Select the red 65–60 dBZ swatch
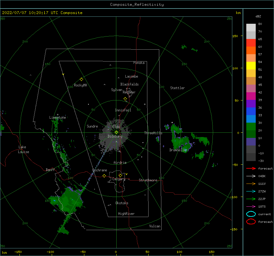The height and width of the screenshot is (256, 274). pyautogui.click(x=251, y=43)
